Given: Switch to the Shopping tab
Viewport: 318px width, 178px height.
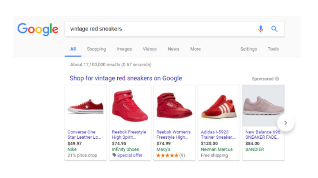Looking at the screenshot, I should (x=96, y=49).
